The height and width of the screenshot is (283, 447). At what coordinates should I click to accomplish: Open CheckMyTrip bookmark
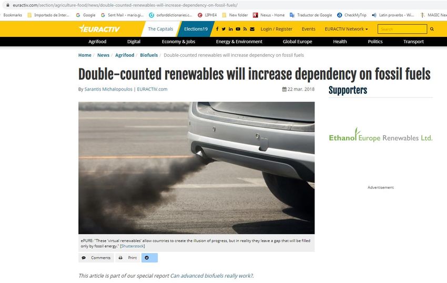[351, 15]
